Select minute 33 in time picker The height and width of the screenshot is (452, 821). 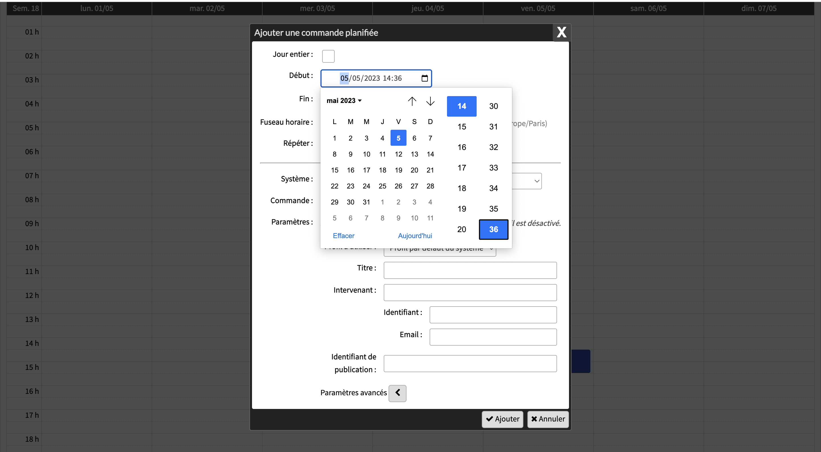(x=493, y=168)
